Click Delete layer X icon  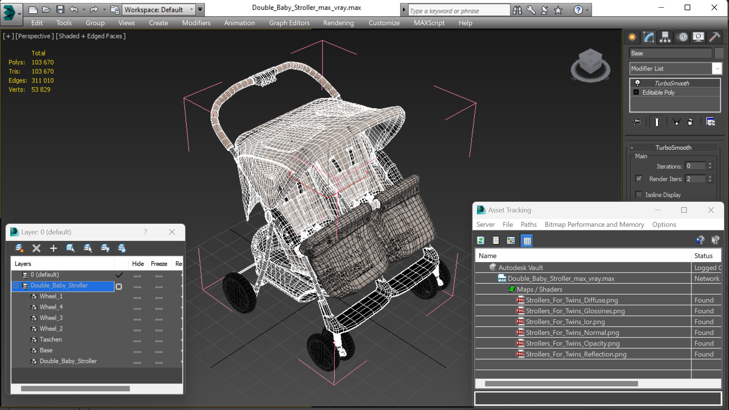tap(36, 248)
